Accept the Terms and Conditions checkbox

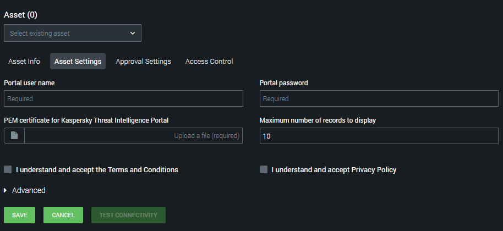pyautogui.click(x=8, y=169)
